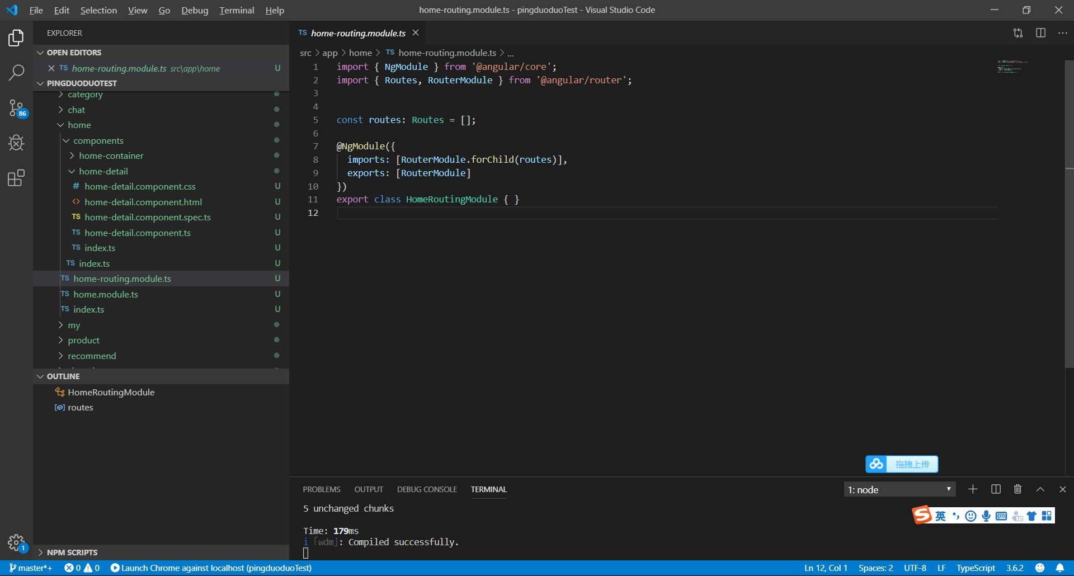Open the Explorer view in activity bar
This screenshot has width=1074, height=576.
coord(16,38)
